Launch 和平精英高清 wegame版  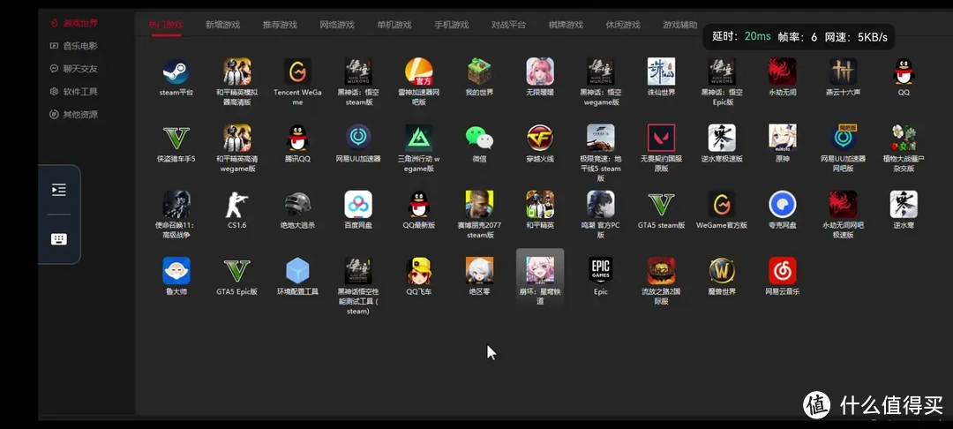click(x=237, y=138)
